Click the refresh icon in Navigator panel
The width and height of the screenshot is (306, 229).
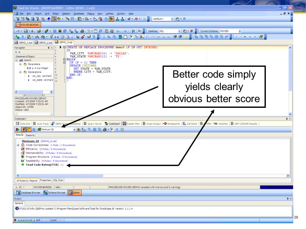coord(16,52)
